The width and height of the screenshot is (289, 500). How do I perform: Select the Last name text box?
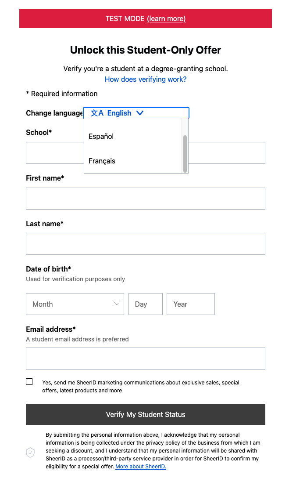[146, 244]
